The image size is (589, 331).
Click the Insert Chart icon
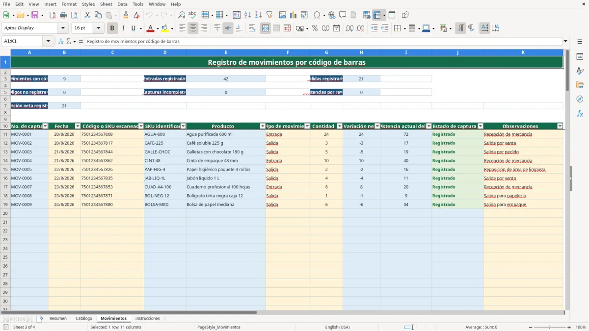[x=294, y=15]
